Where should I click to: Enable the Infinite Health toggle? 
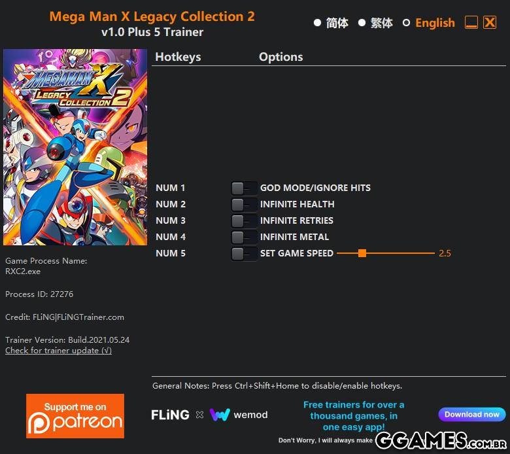pos(244,204)
